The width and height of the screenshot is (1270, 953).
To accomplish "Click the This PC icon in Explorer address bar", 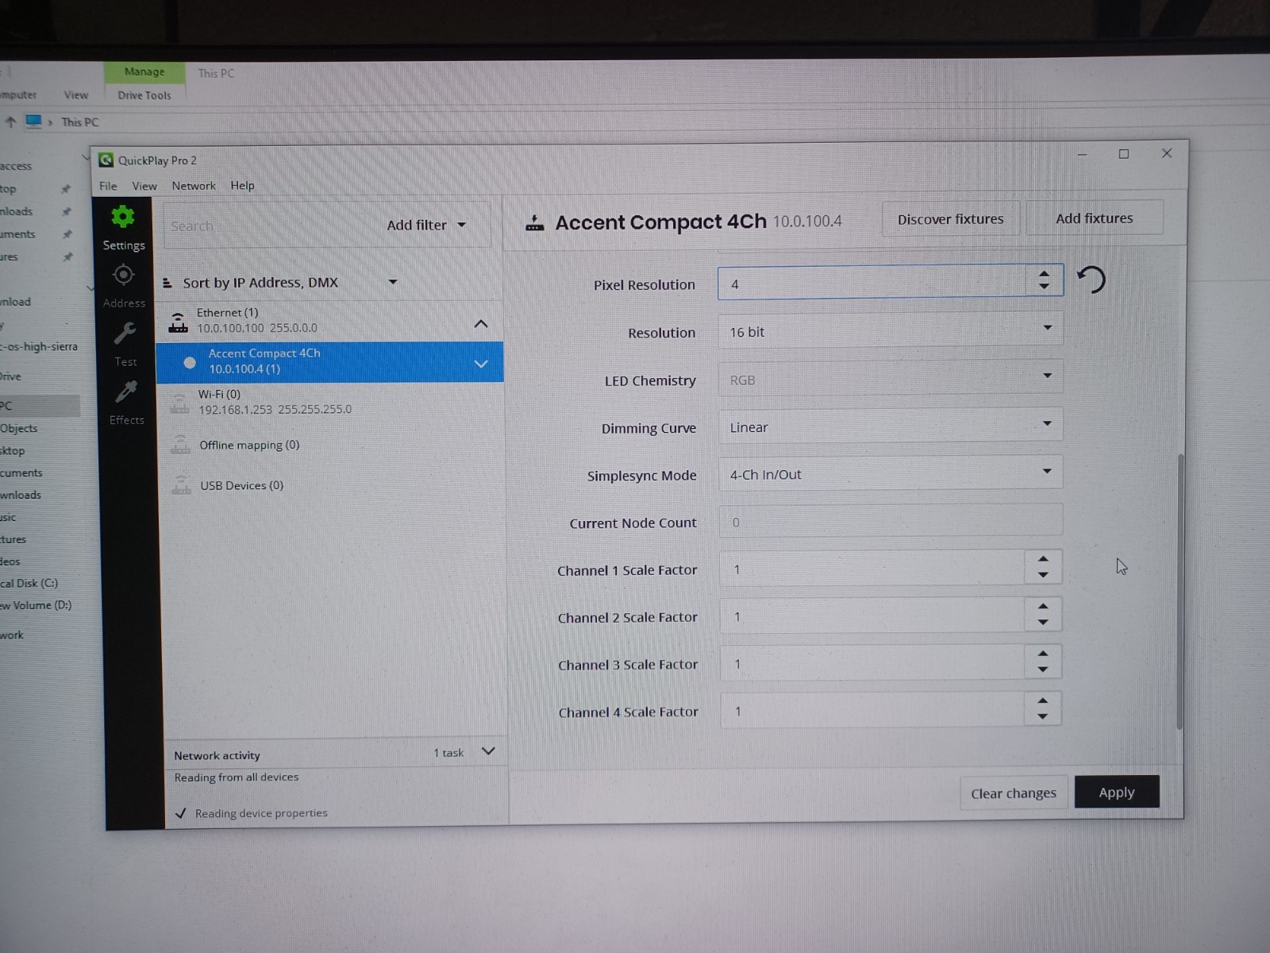I will click(x=33, y=122).
